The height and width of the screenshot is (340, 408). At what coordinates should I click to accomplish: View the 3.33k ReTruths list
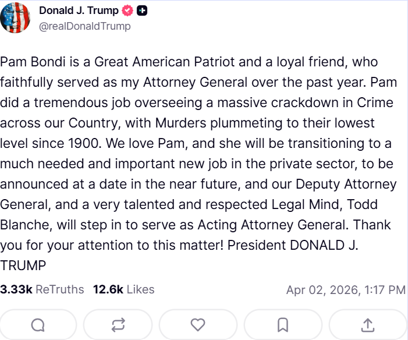pos(42,289)
